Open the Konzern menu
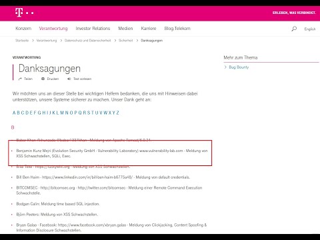This screenshot has height=240, width=320. [x=23, y=29]
